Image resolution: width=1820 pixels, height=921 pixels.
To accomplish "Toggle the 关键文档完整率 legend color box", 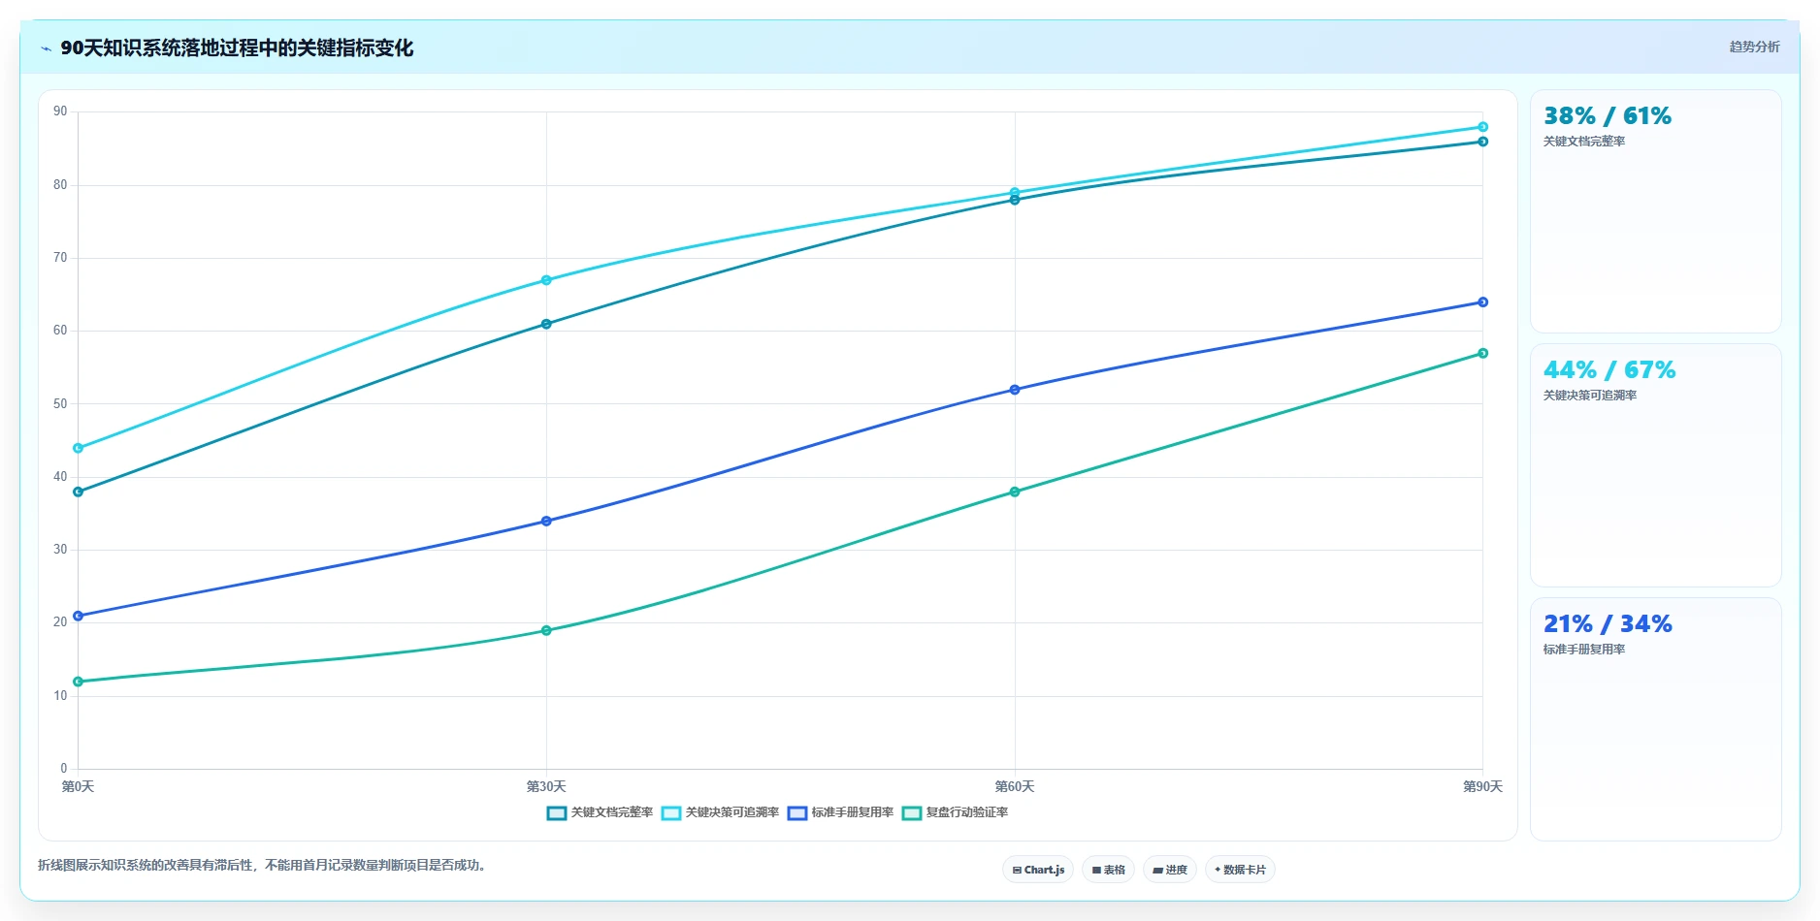I will [x=557, y=813].
